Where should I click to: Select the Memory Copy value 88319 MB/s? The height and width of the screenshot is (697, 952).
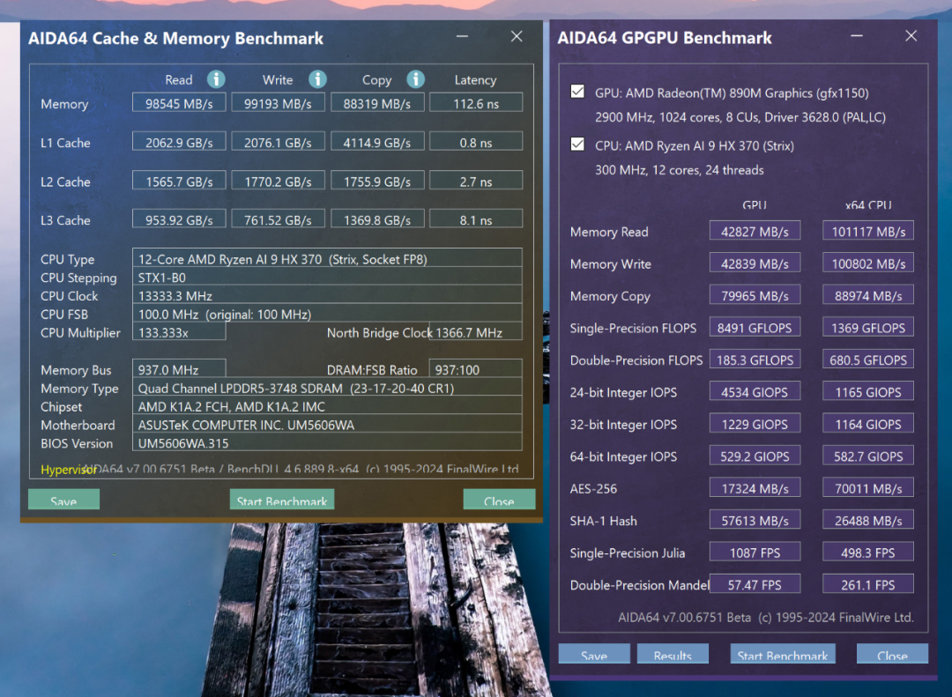[x=377, y=103]
